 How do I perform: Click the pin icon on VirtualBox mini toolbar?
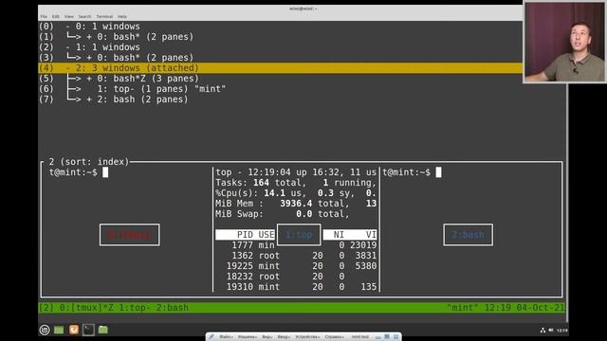tap(212, 337)
